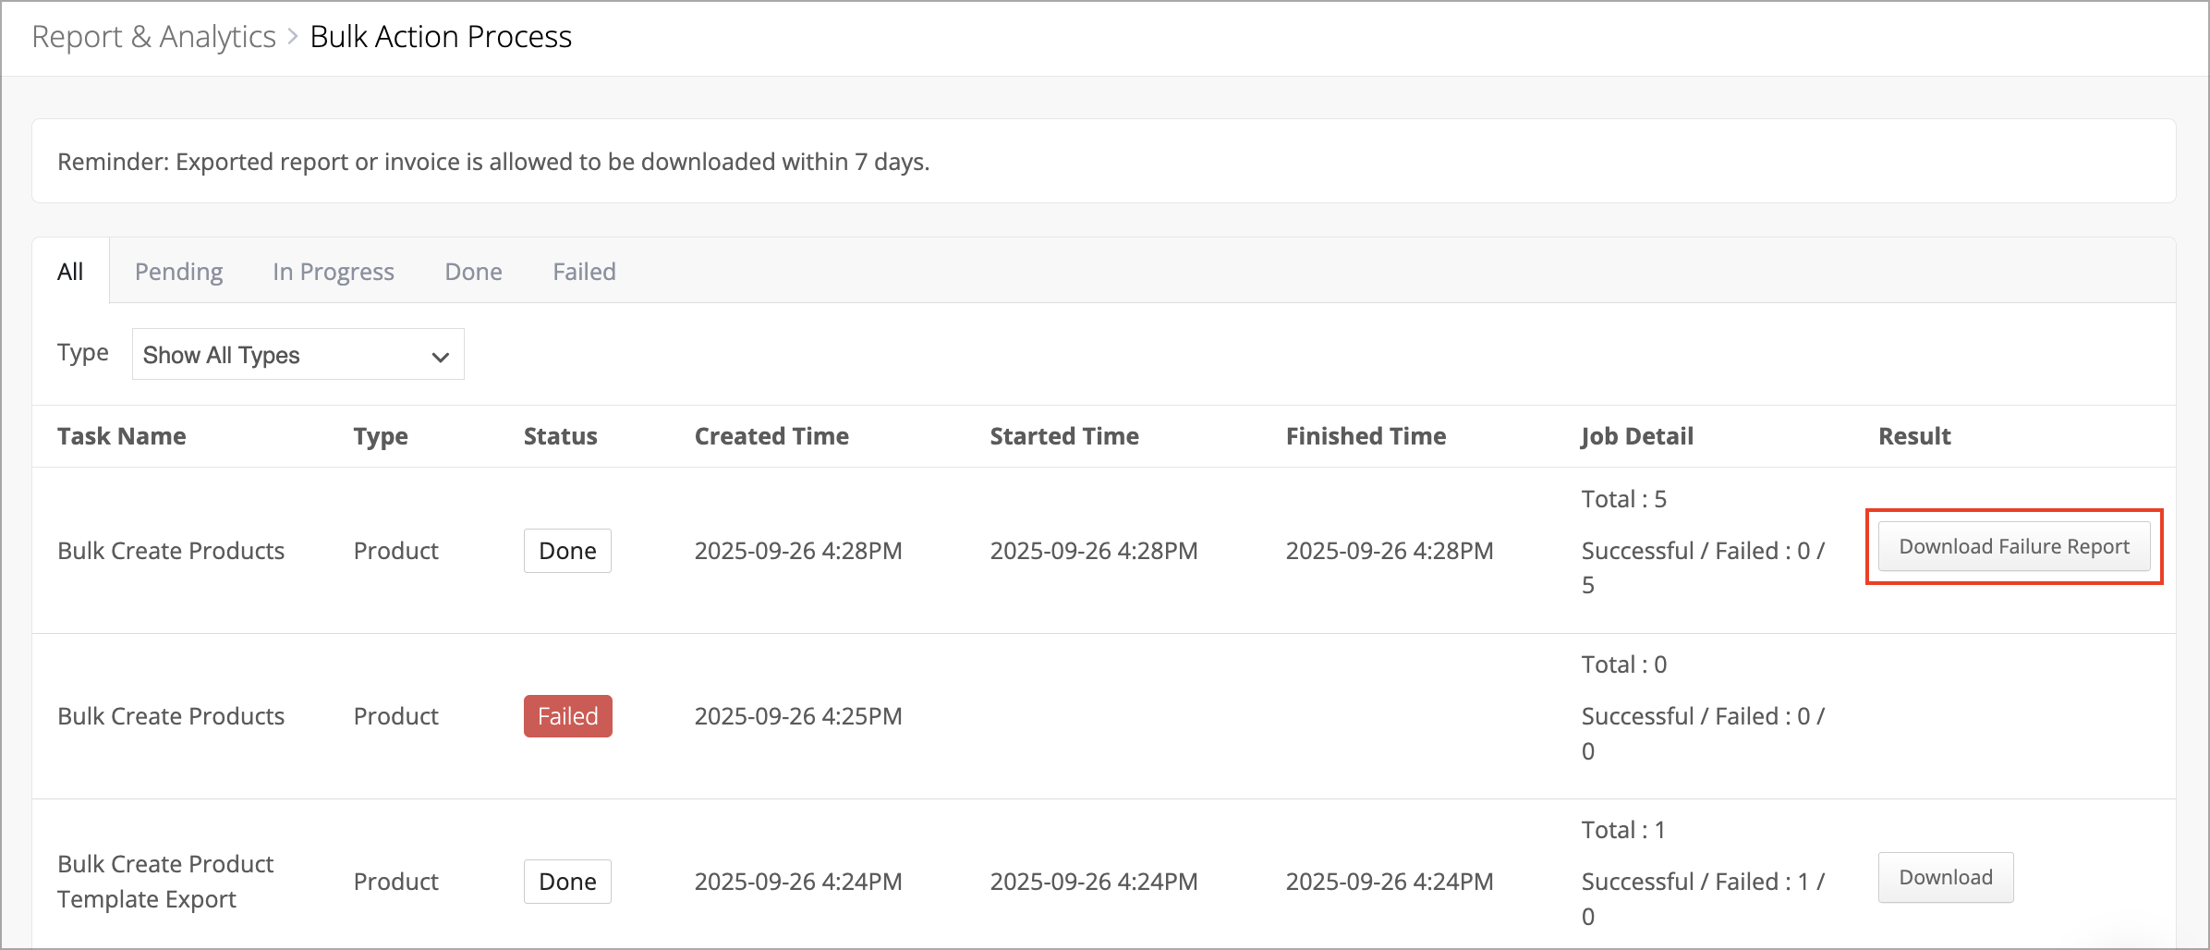Click the Created Time column header
2210x950 pixels.
[771, 436]
